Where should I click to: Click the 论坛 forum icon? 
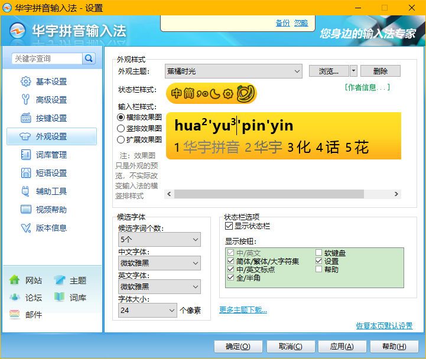(15, 298)
